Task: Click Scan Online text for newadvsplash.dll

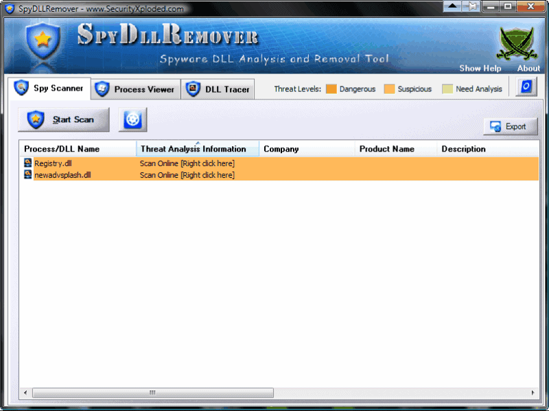Action: pos(187,175)
